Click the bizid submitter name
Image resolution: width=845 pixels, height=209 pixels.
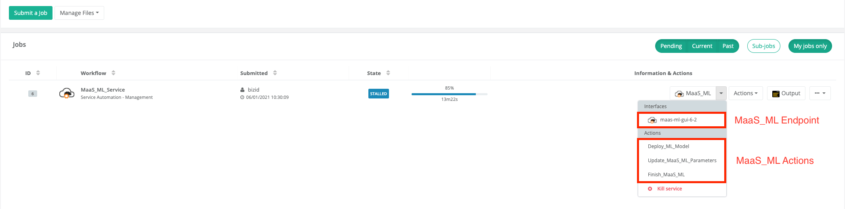tap(254, 90)
